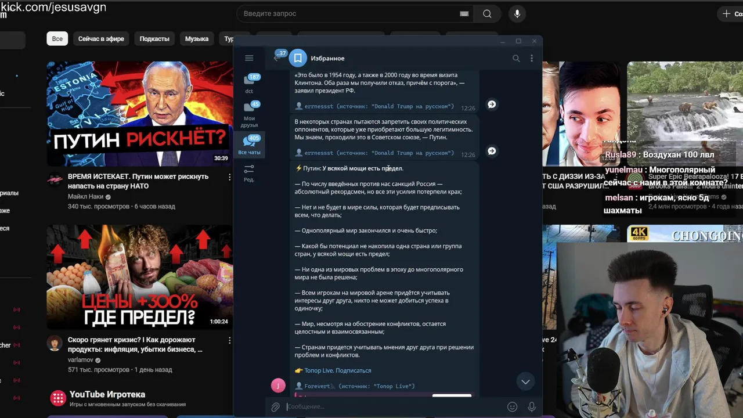Image resolution: width=743 pixels, height=418 pixels.
Task: Click the YouTube Игротека red icon
Action: 57,398
